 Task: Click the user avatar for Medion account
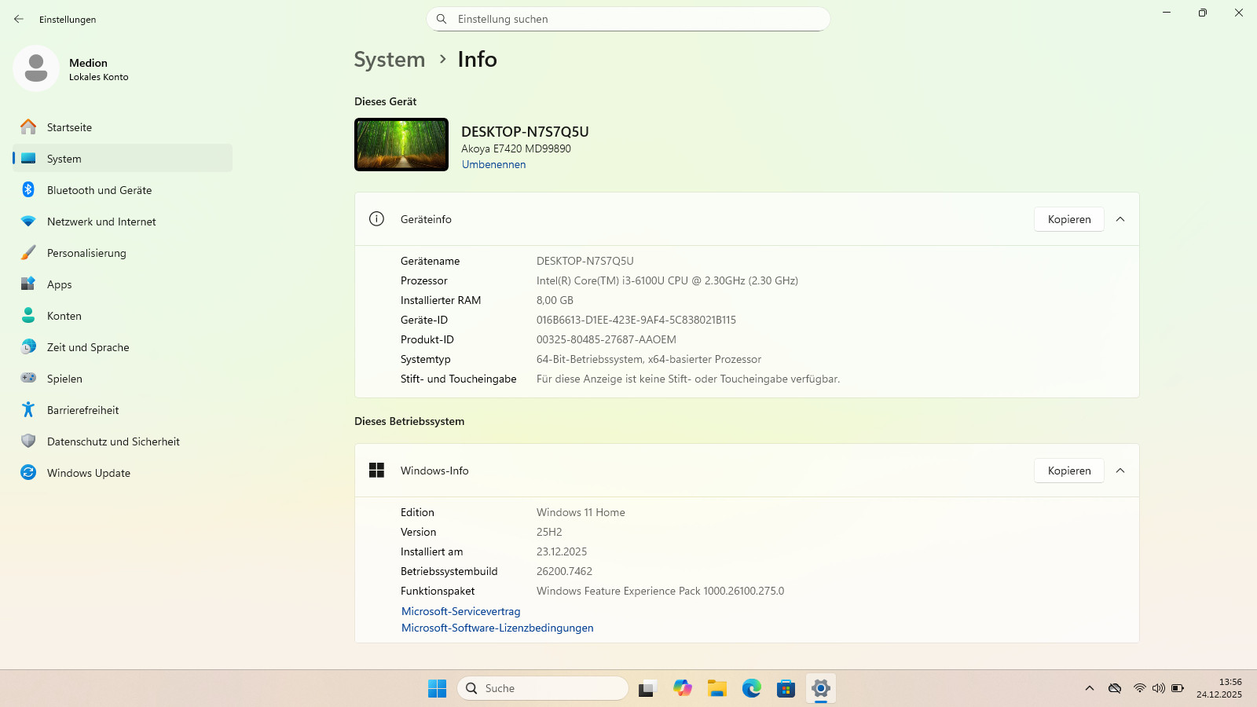[36, 68]
